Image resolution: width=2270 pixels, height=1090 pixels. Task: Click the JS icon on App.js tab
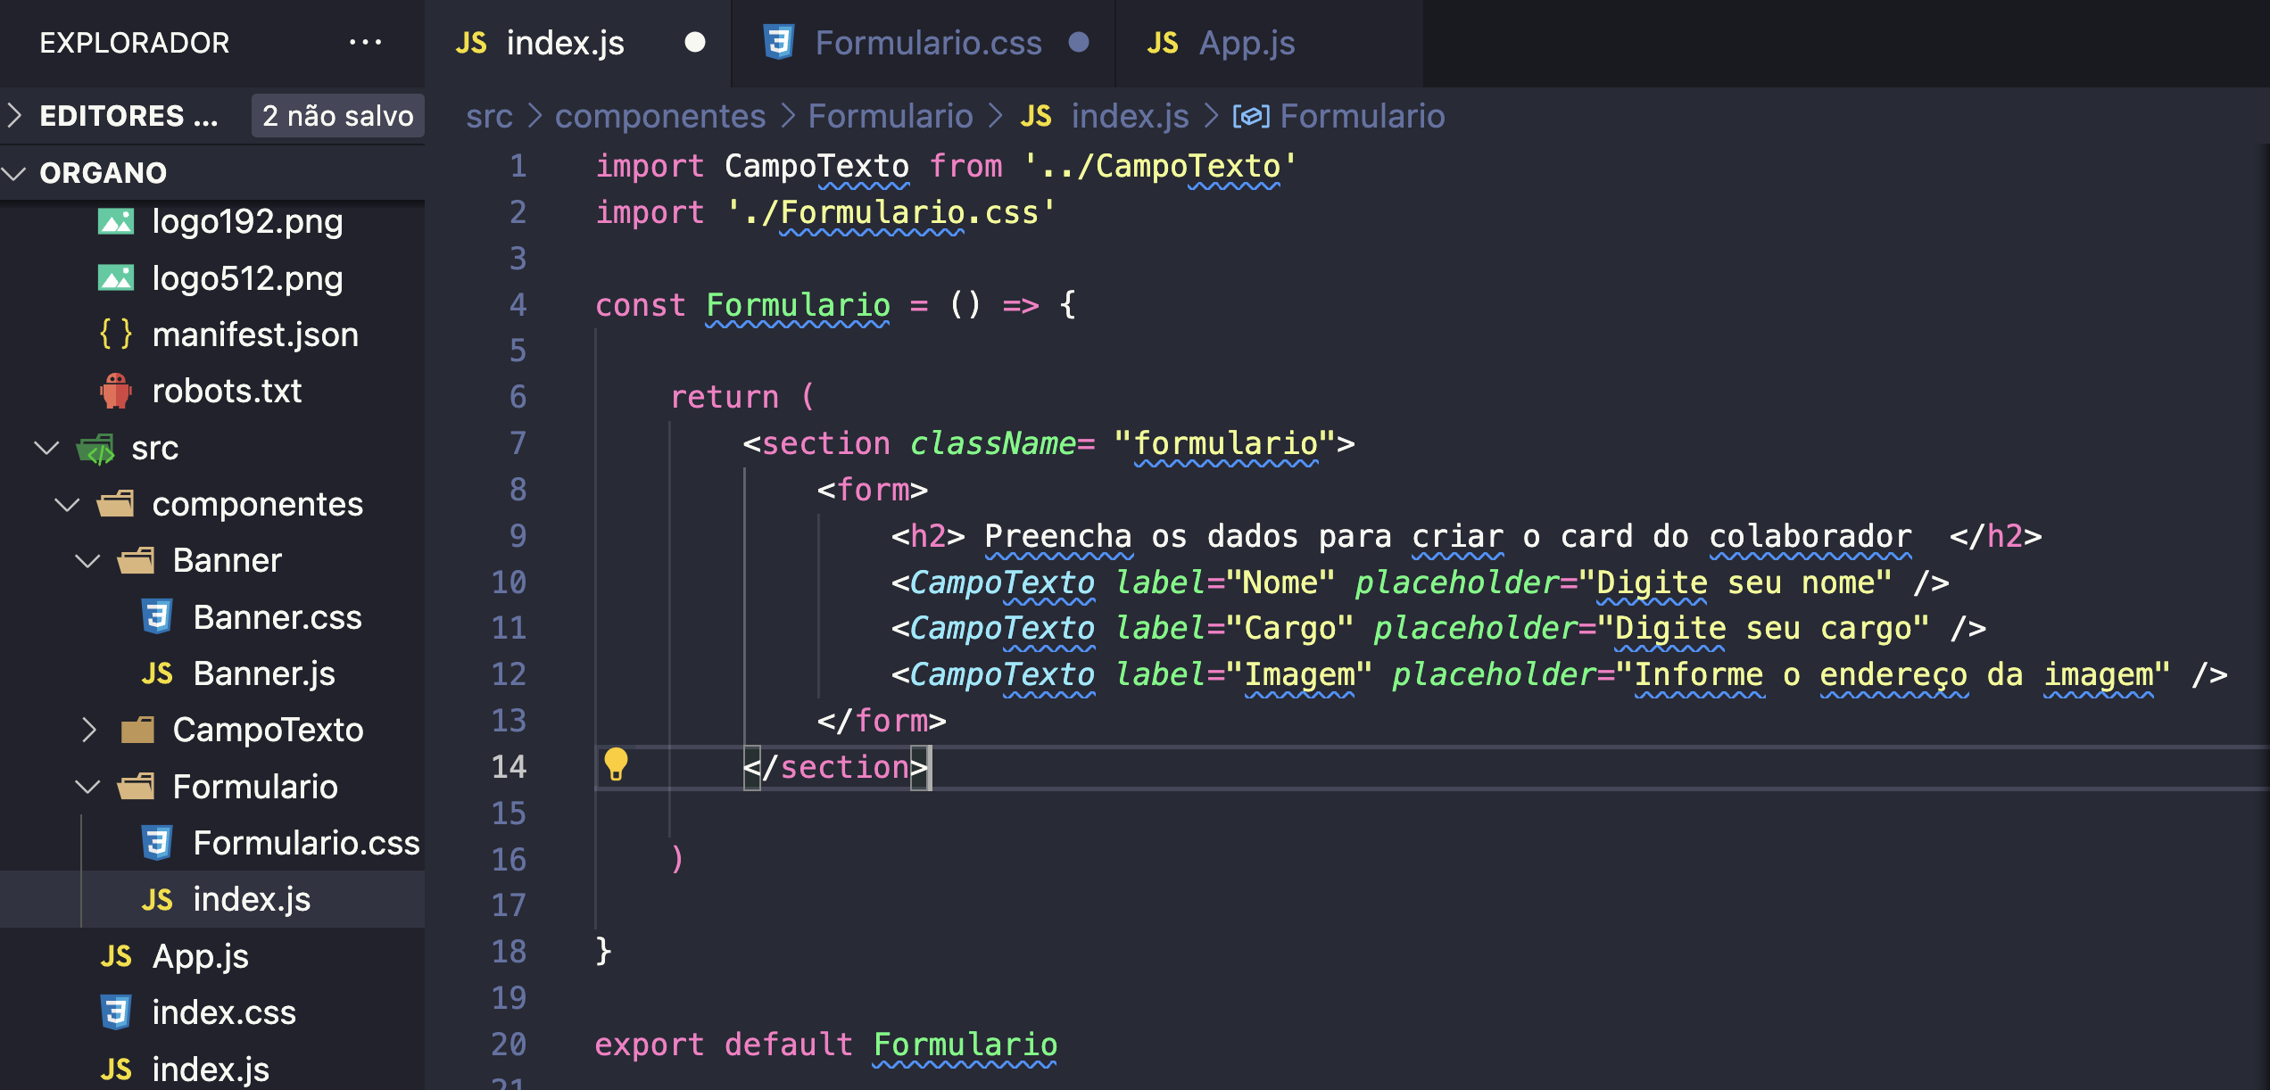[x=1163, y=42]
